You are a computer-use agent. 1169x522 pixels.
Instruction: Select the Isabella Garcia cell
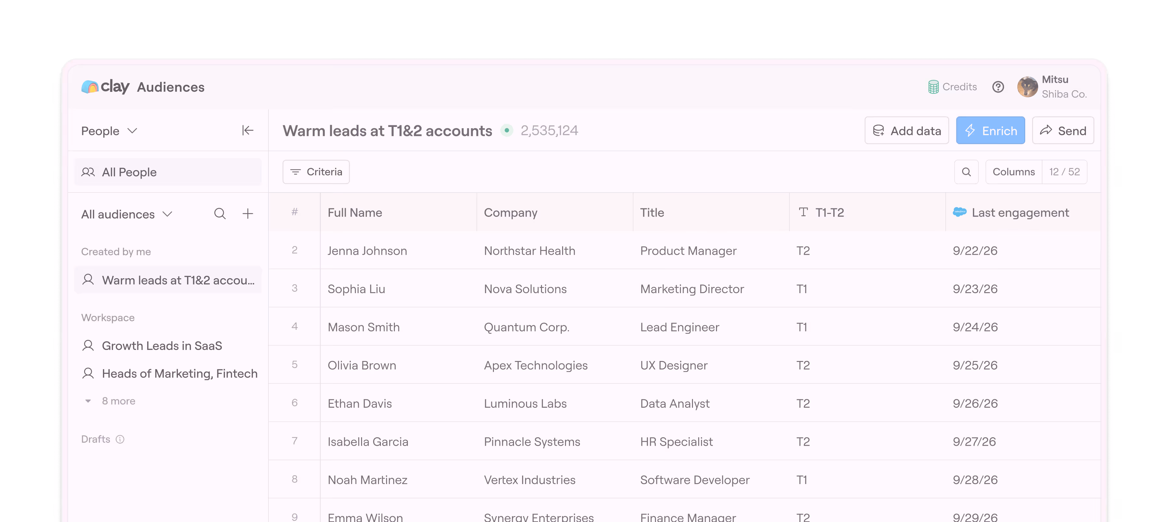coord(398,441)
